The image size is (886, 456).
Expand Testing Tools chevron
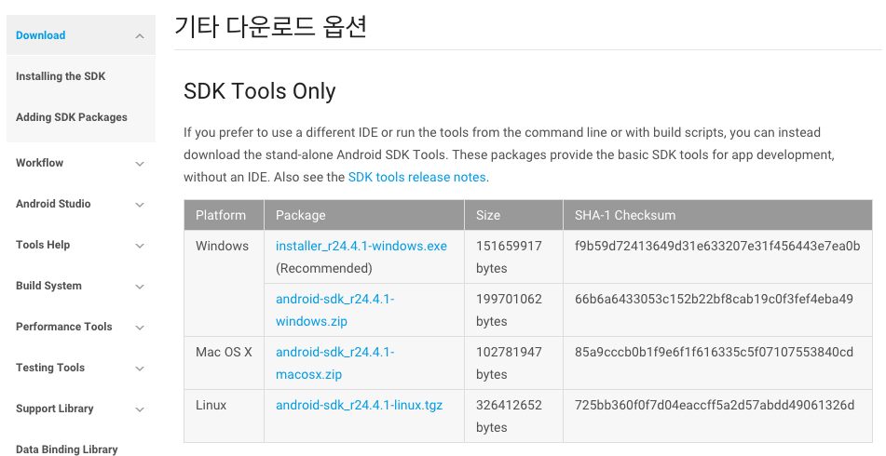140,369
